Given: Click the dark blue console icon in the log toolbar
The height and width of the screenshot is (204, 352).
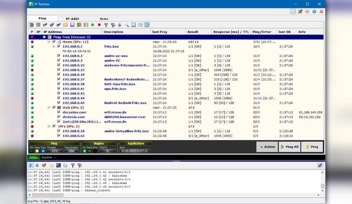Looking at the screenshot, I should tap(59, 165).
